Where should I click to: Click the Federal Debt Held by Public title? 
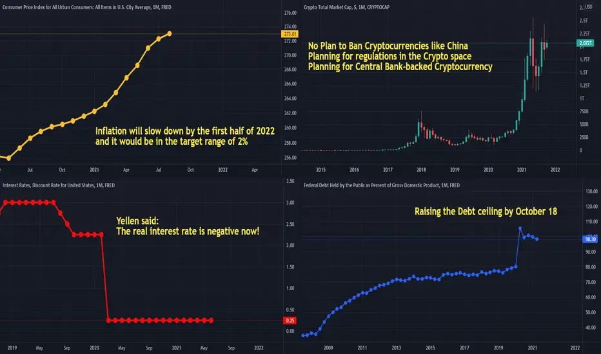[x=382, y=185]
